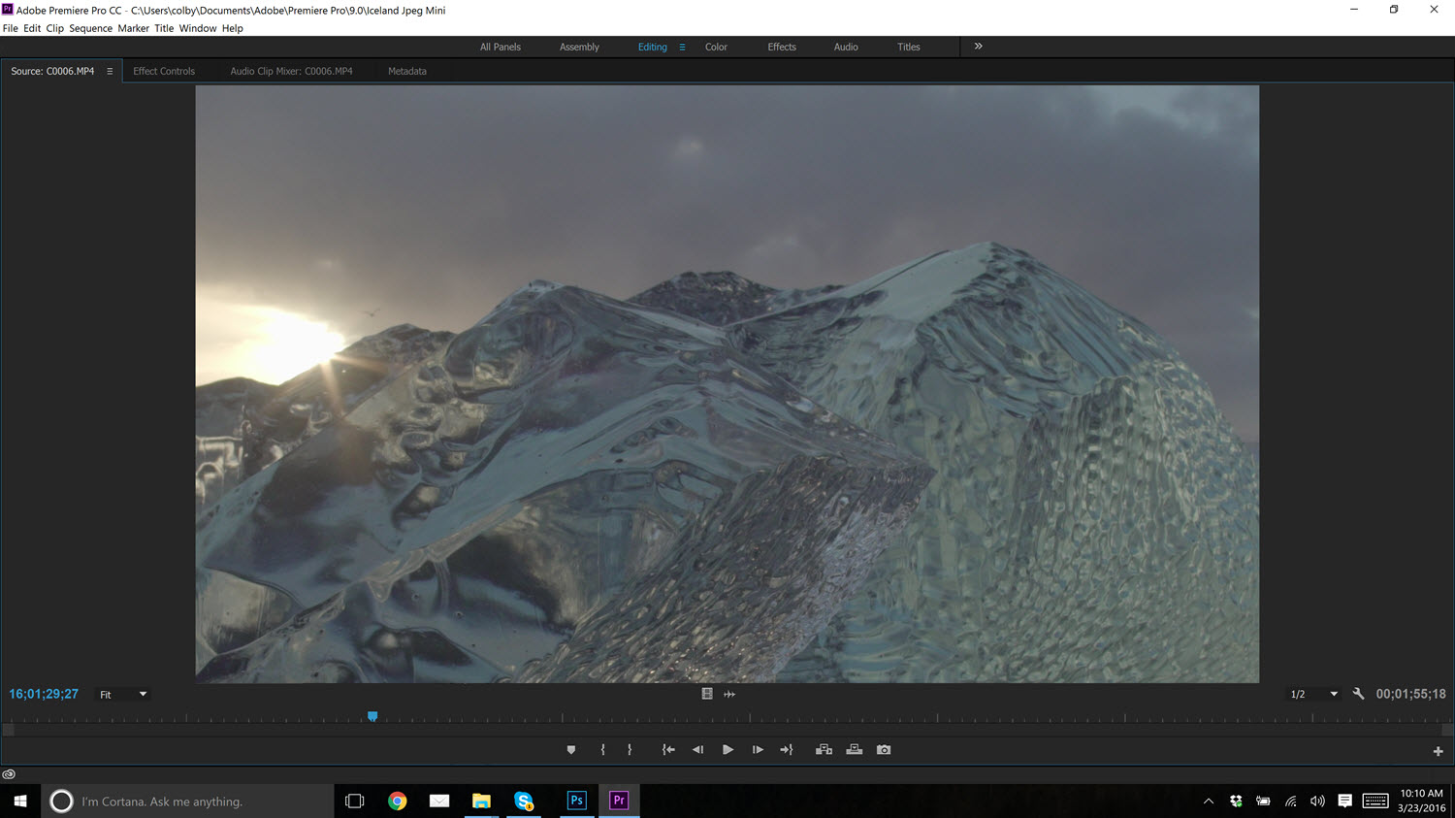Click the duration timecode 00;01;55;18
The image size is (1455, 818).
coord(1410,694)
